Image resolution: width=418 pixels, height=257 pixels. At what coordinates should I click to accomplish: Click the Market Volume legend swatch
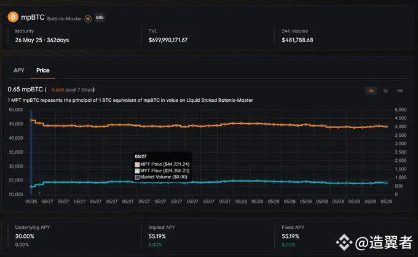(x=136, y=177)
